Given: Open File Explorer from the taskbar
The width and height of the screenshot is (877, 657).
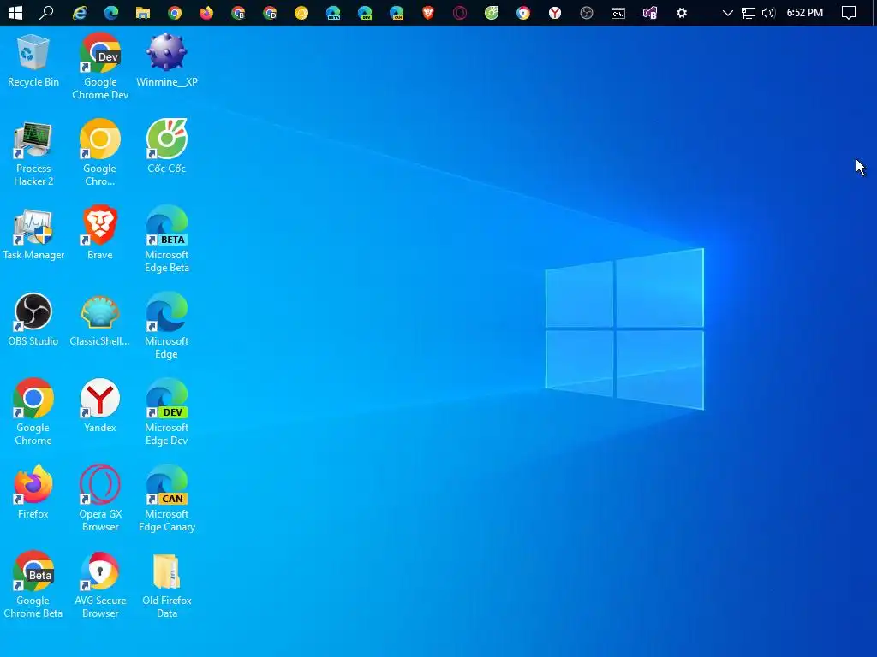Looking at the screenshot, I should tap(143, 12).
